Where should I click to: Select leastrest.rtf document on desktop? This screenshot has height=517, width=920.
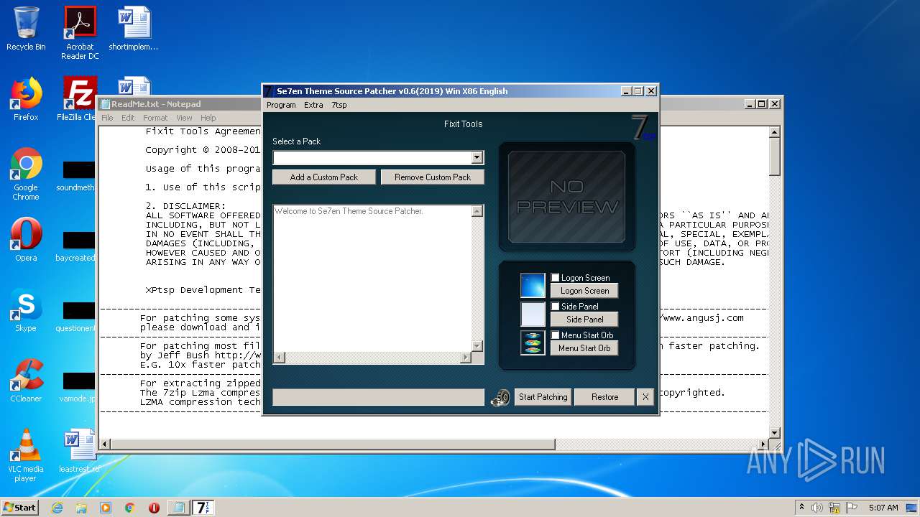[80, 452]
